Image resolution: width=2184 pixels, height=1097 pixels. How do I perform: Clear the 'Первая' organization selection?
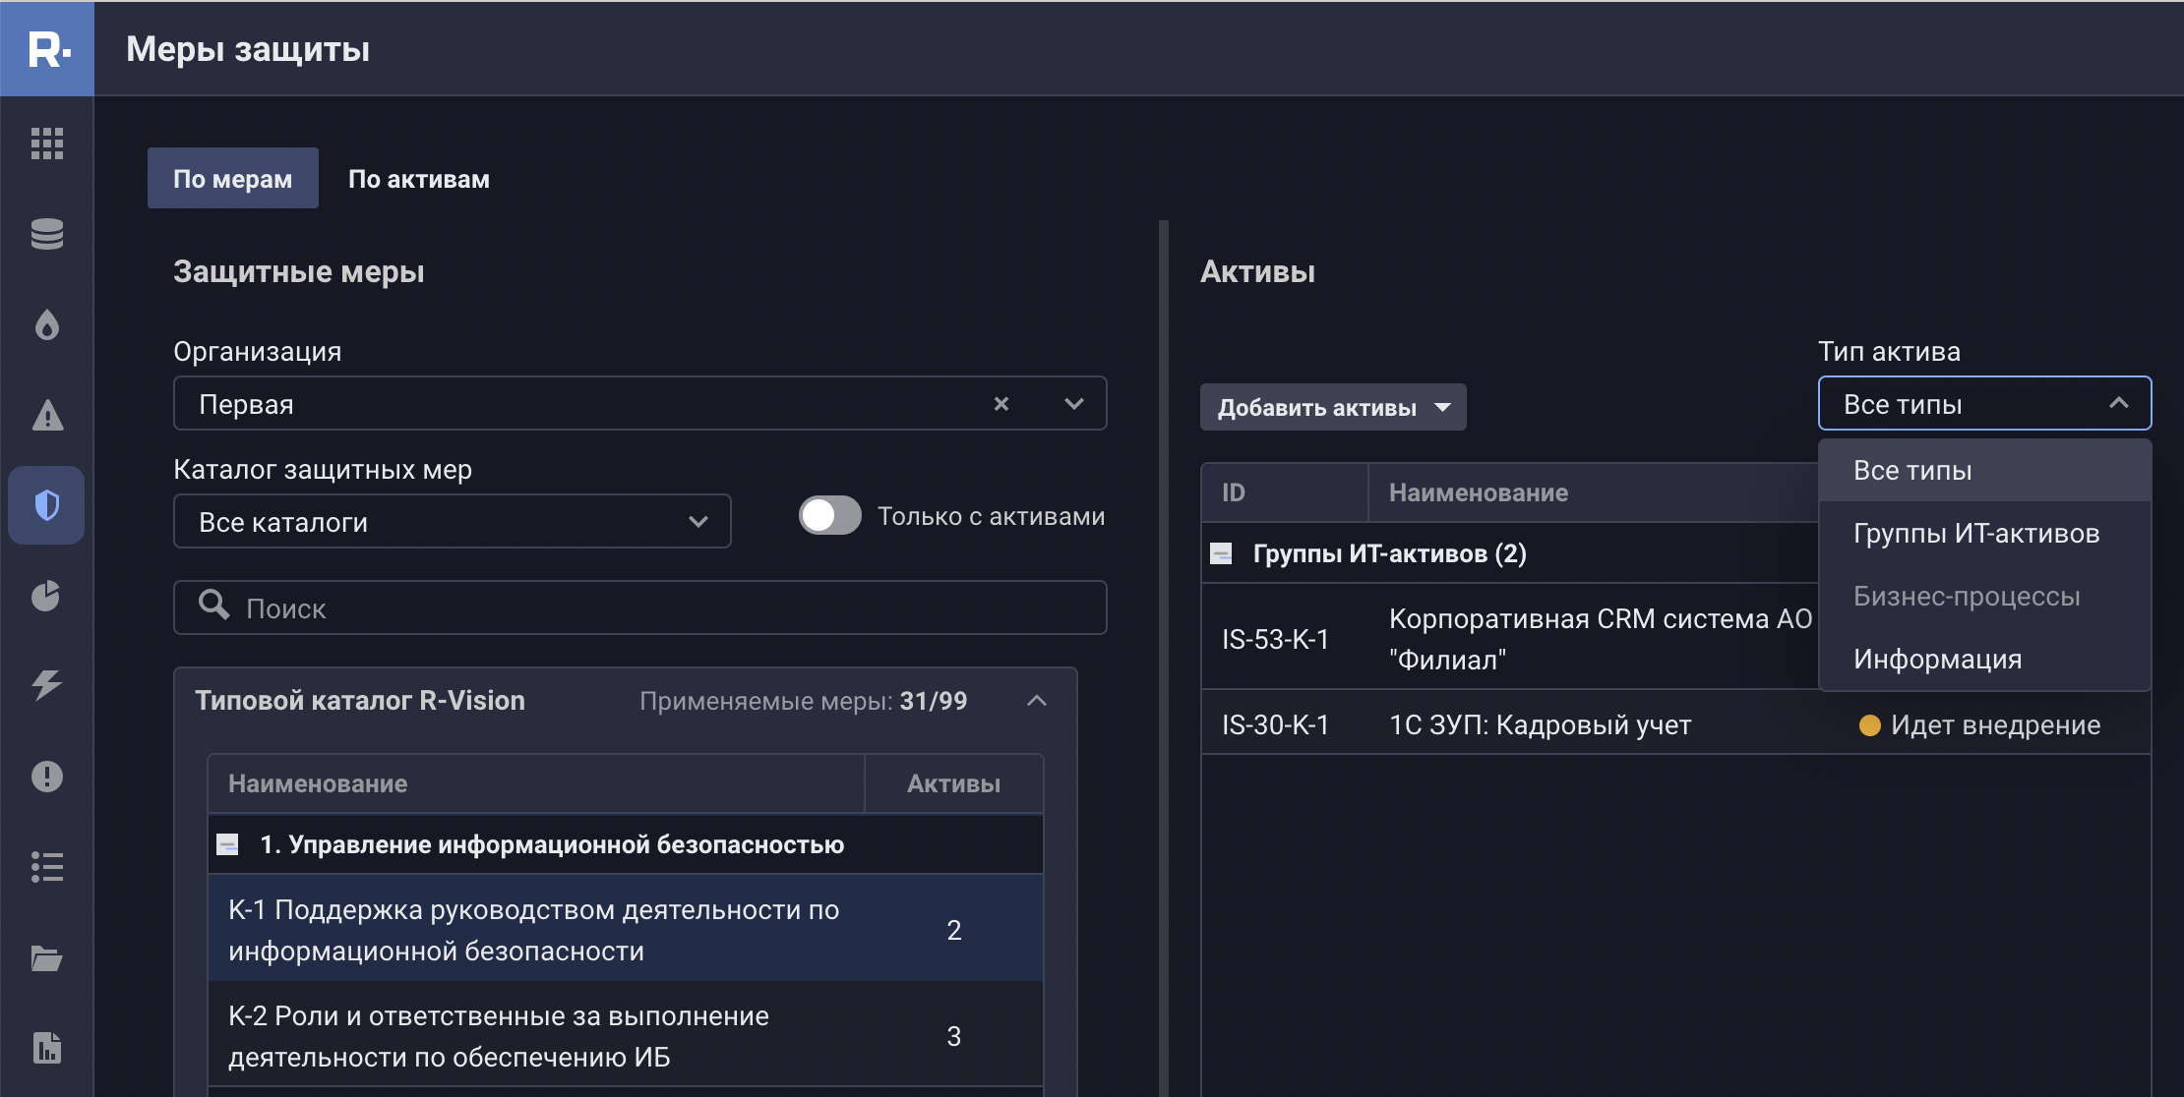1001,404
